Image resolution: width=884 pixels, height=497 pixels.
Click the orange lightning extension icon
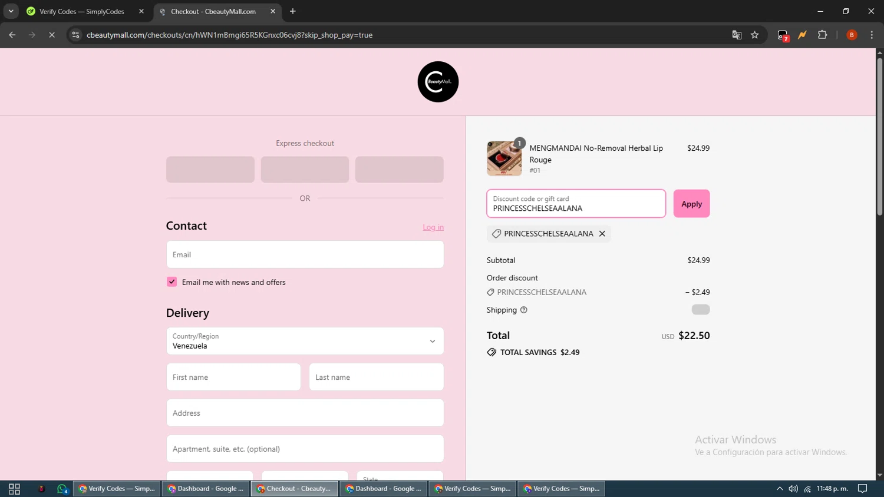[802, 35]
